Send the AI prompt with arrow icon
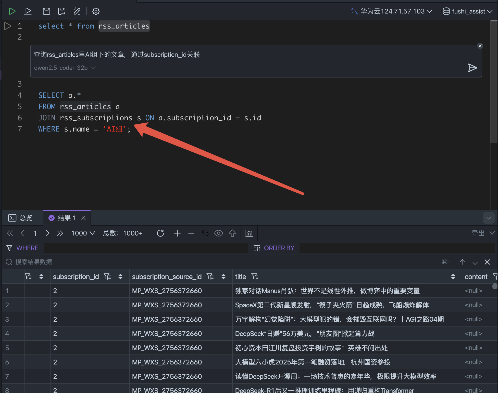The image size is (498, 393). [x=472, y=68]
